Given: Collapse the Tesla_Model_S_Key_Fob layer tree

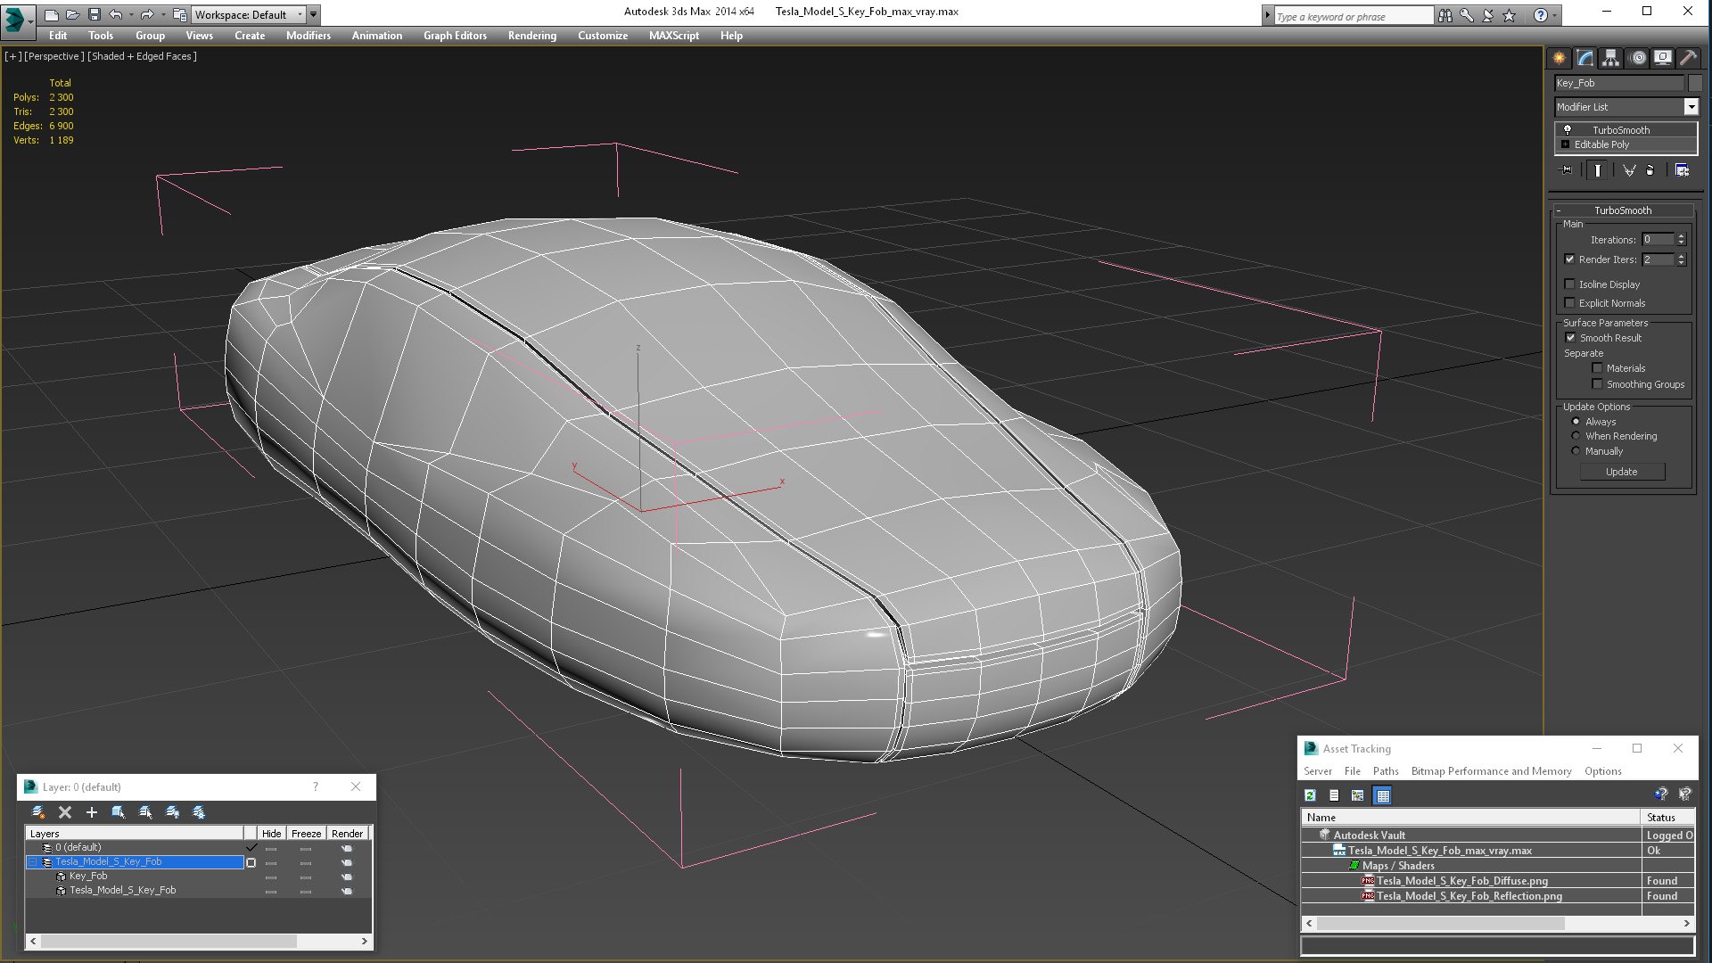Looking at the screenshot, I should (33, 862).
